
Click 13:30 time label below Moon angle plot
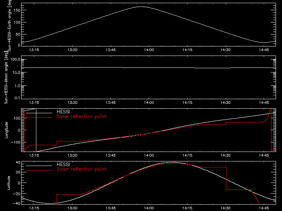72,102
